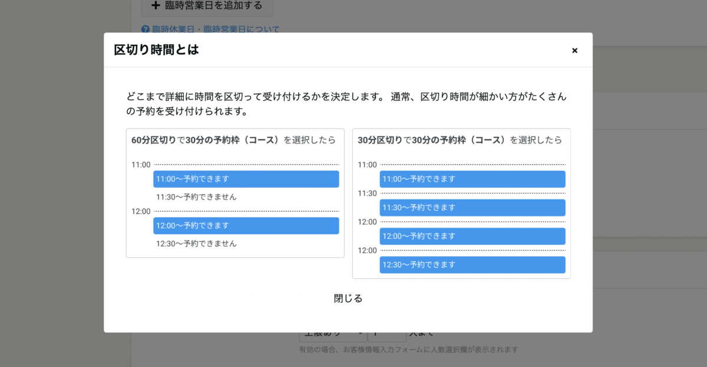Close the 区切り時間とは dialog with × icon
The width and height of the screenshot is (707, 367).
pyautogui.click(x=574, y=51)
